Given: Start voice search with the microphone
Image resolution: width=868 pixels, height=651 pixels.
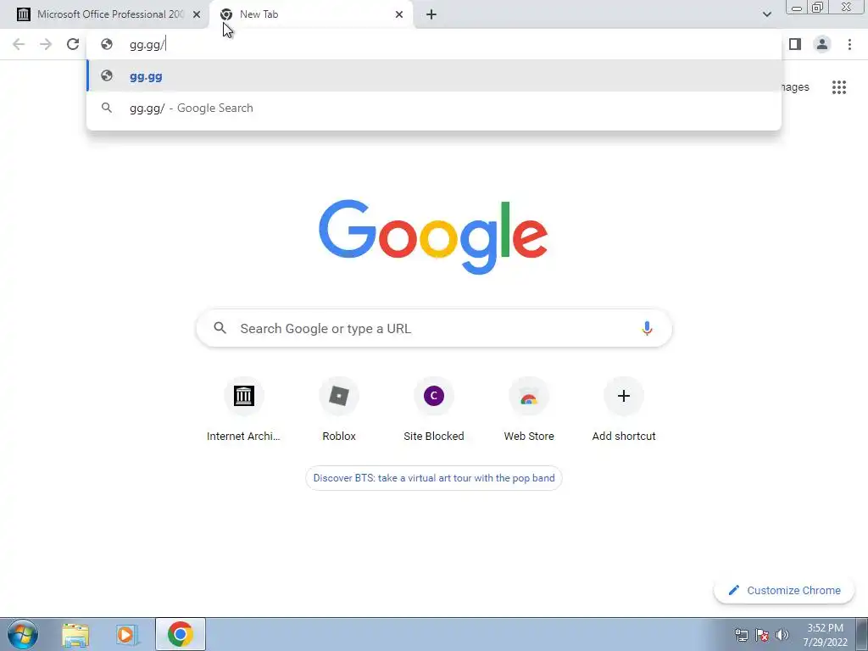Looking at the screenshot, I should click(646, 328).
